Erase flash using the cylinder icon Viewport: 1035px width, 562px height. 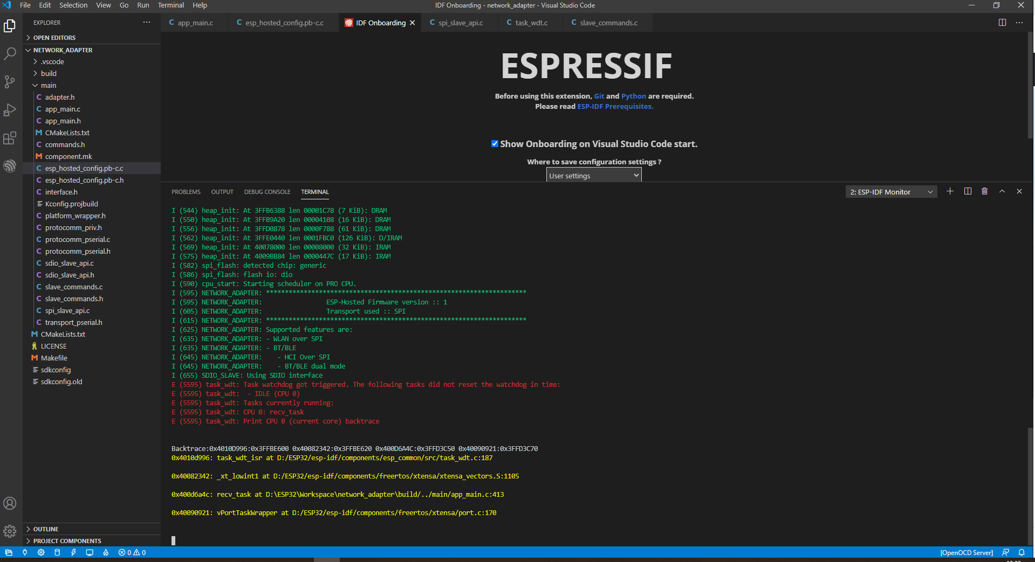pyautogui.click(x=57, y=552)
